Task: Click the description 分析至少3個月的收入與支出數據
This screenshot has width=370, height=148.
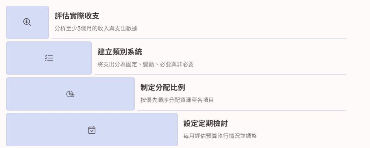Action: [x=96, y=29]
